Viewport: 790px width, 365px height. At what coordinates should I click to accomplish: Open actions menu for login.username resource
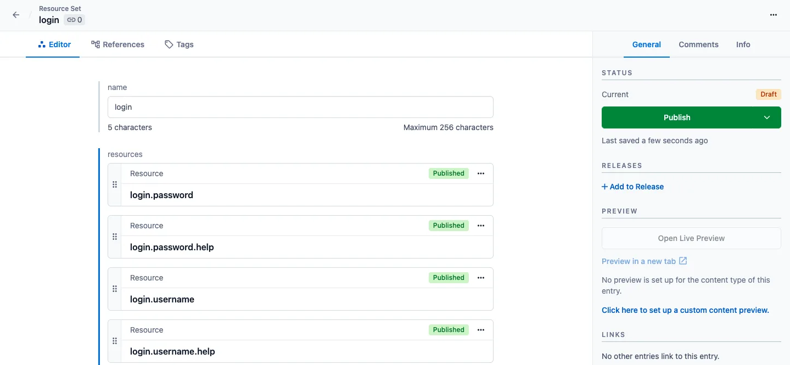(x=481, y=278)
